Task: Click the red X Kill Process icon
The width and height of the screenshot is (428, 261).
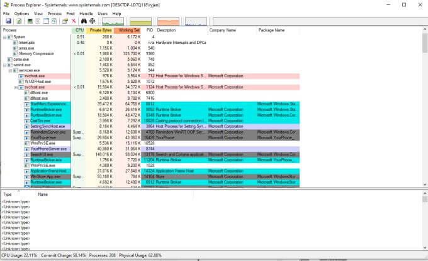Action: (x=74, y=21)
